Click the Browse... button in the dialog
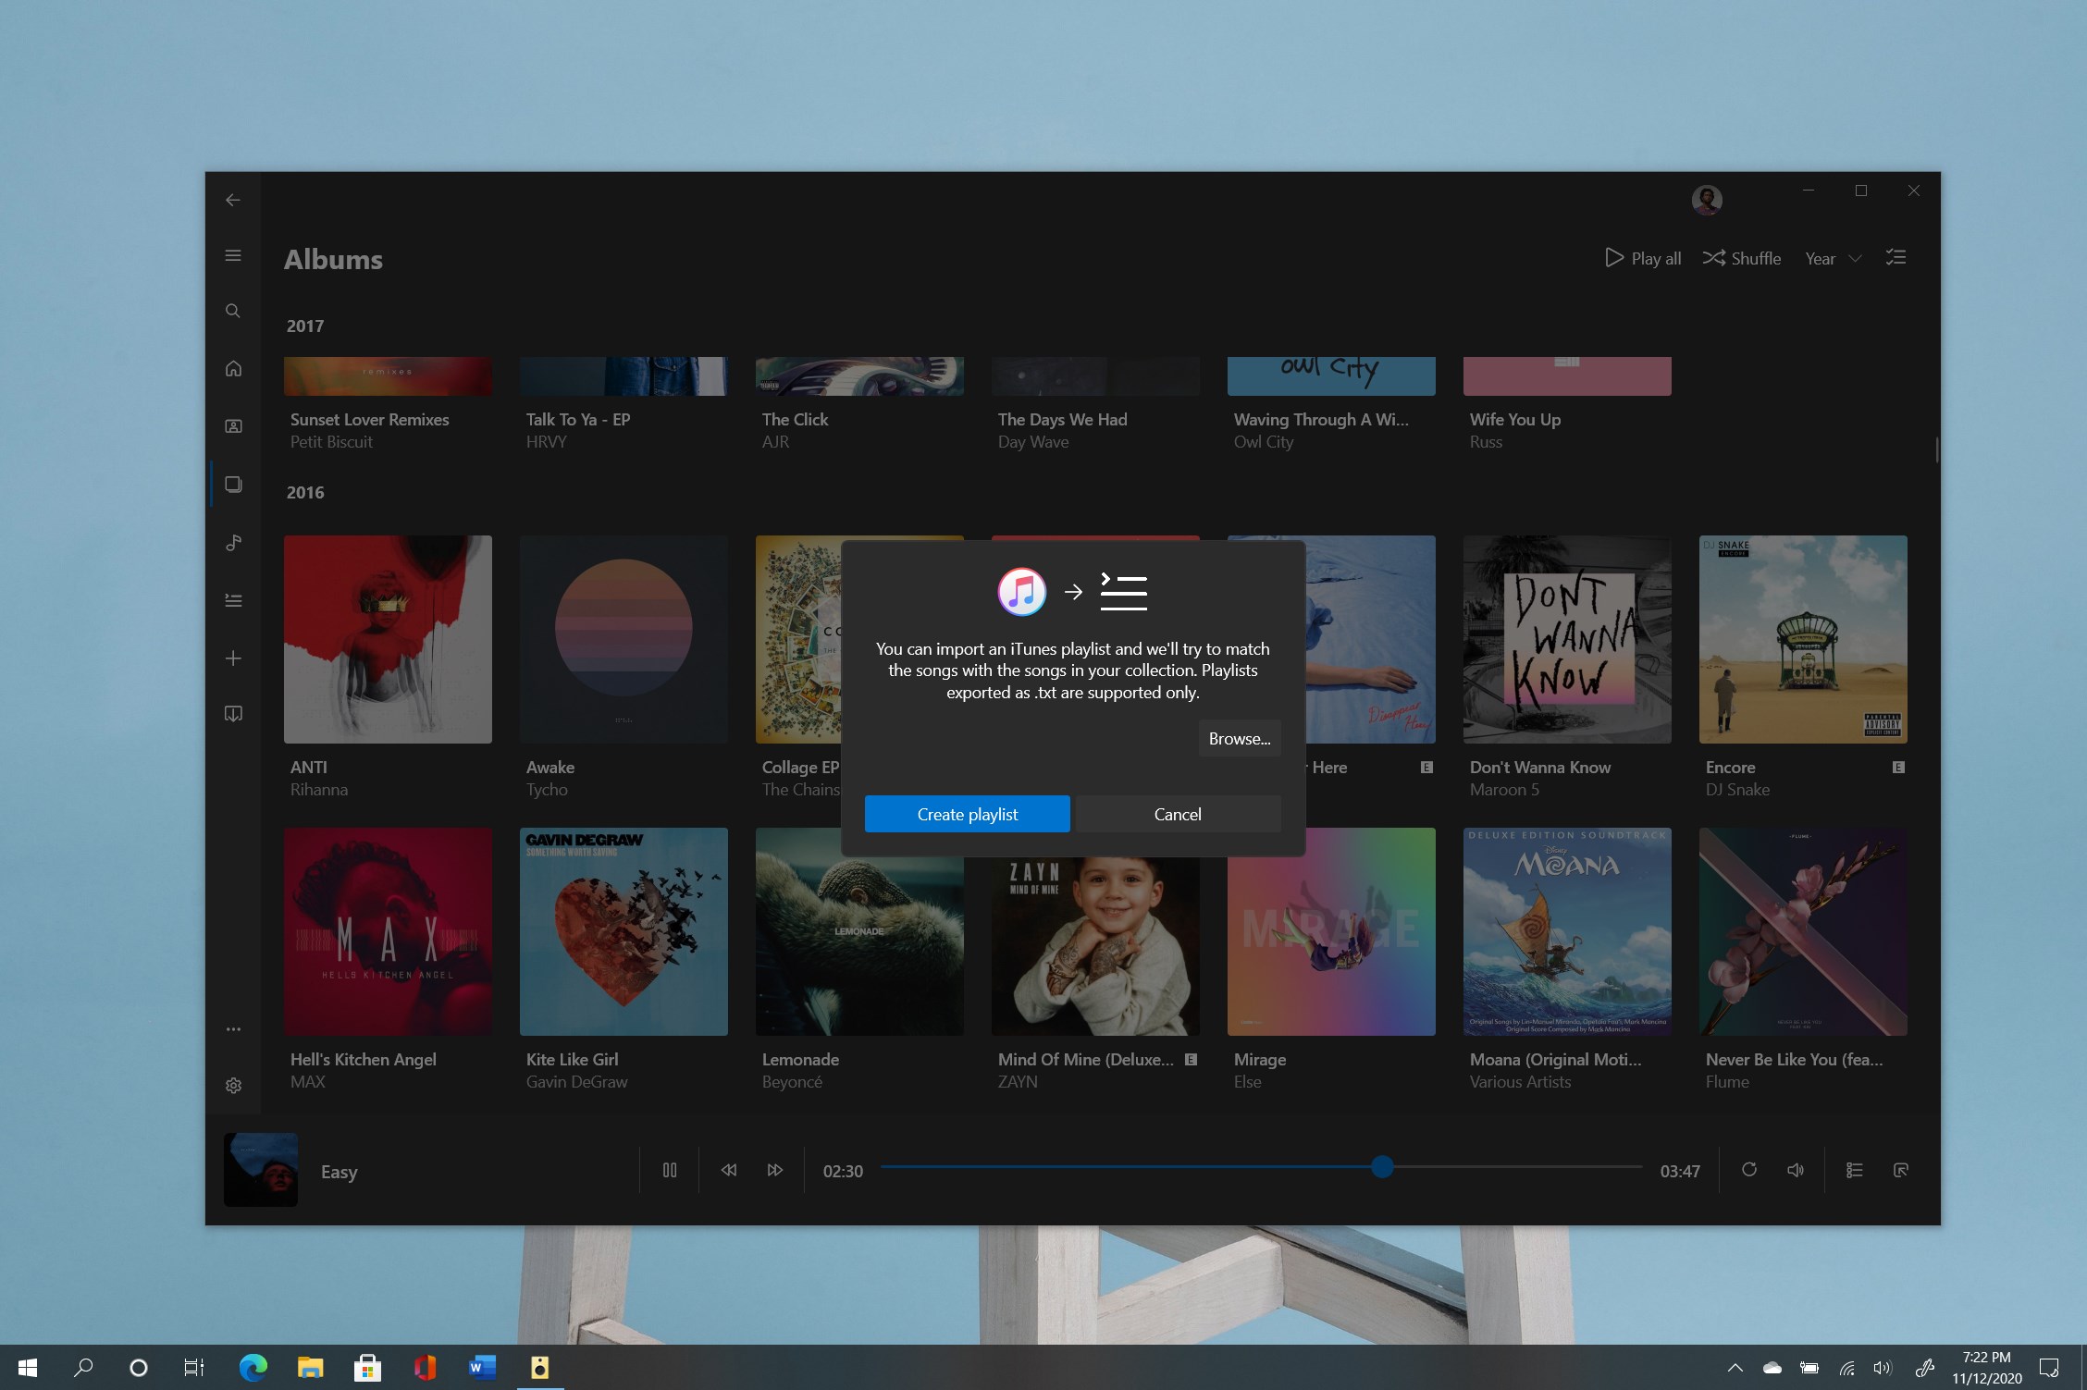The image size is (2087, 1390). coord(1240,738)
